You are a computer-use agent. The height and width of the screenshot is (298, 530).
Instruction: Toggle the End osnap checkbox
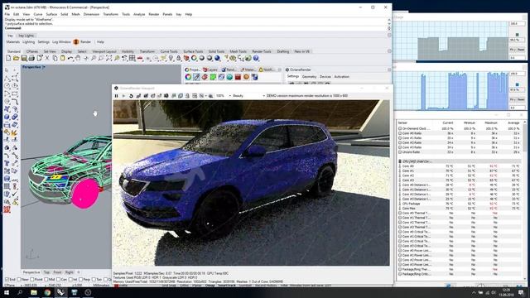click(7, 280)
